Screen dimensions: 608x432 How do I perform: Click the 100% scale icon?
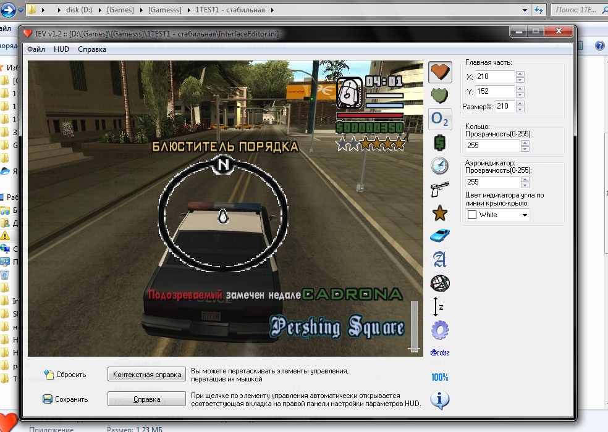[440, 377]
